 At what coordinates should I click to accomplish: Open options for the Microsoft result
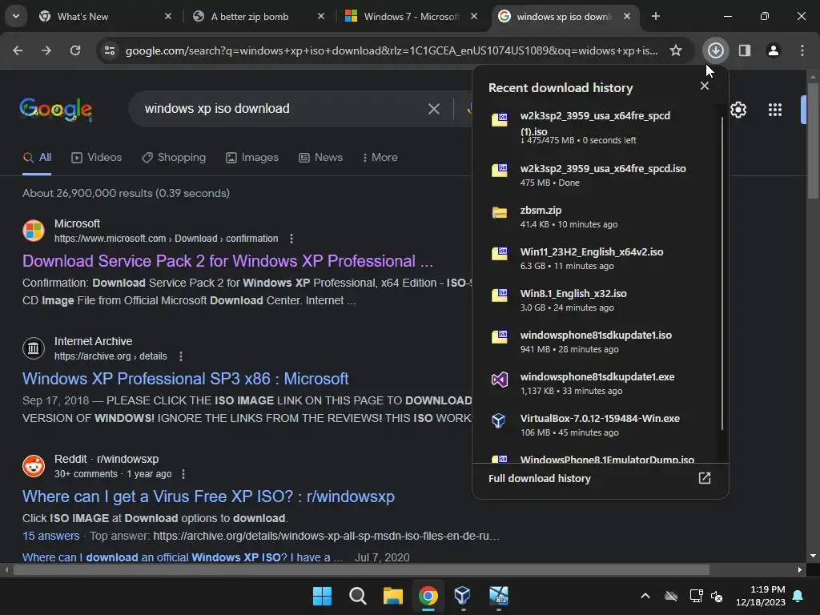point(291,239)
